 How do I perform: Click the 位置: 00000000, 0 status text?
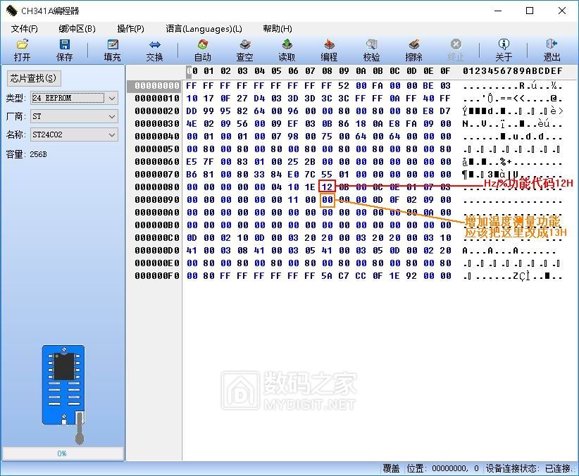[442, 468]
